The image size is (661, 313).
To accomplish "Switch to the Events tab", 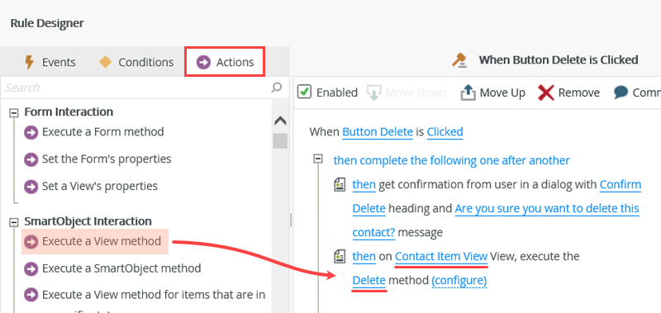I will click(50, 62).
